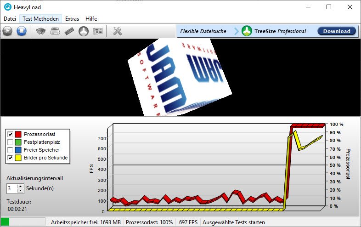Minimize the HeavyLoad window
Screen dimensions: 361x227
[308, 7]
